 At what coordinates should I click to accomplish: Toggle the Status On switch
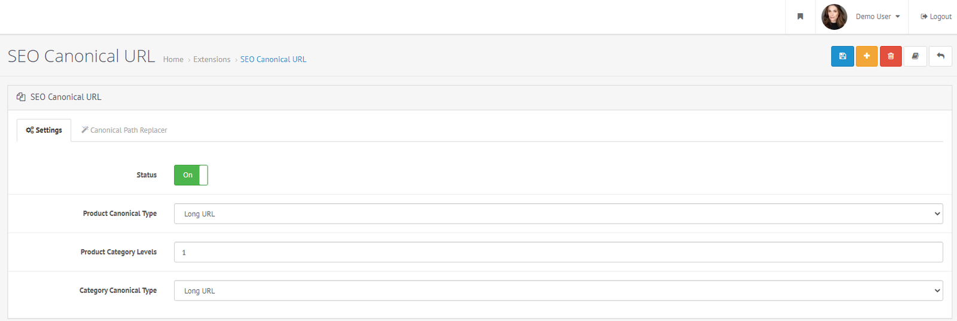191,175
